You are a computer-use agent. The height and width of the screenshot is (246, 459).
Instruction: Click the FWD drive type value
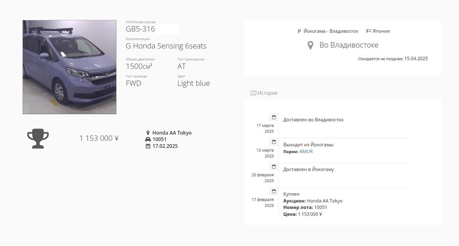click(133, 83)
